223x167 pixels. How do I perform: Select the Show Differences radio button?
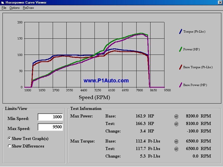pos(10,146)
